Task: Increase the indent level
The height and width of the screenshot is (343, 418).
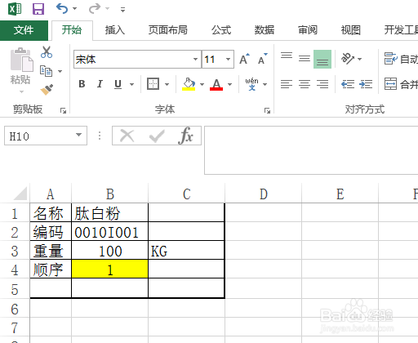Action: point(366,84)
